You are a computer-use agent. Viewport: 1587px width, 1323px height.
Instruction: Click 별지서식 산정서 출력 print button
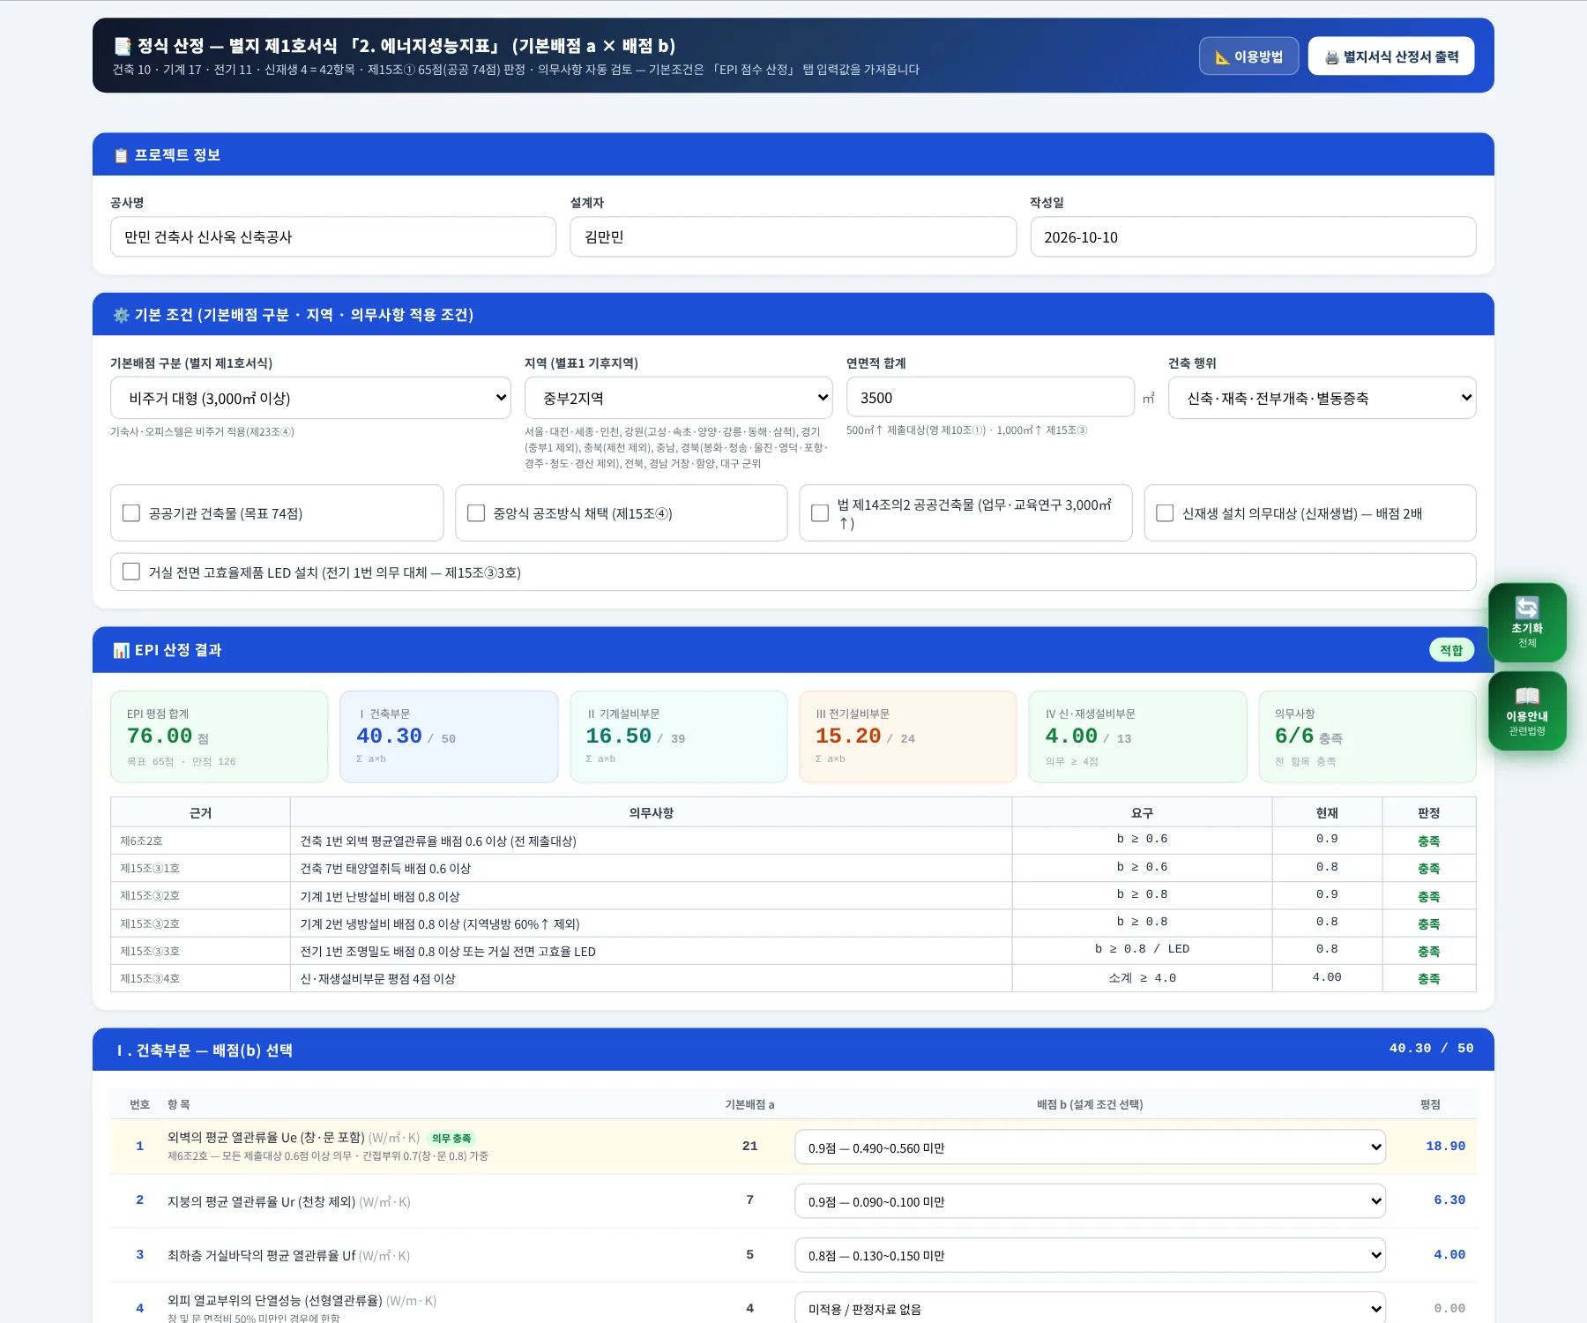[1390, 56]
